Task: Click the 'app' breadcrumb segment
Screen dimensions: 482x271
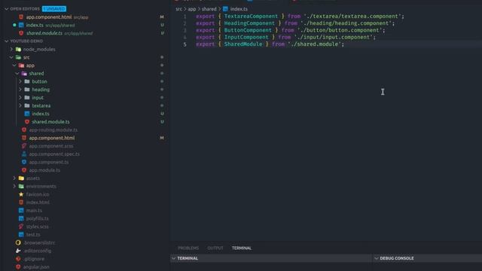Action: click(x=192, y=9)
